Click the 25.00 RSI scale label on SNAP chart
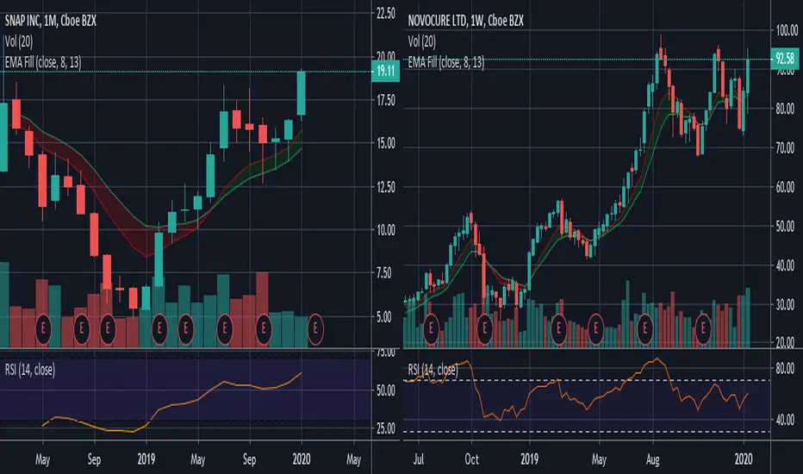 [386, 428]
